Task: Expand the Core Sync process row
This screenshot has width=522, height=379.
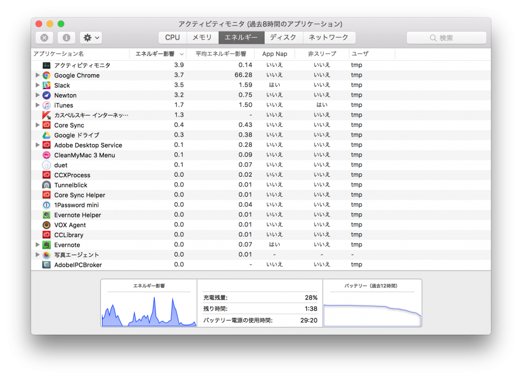Action: 38,125
